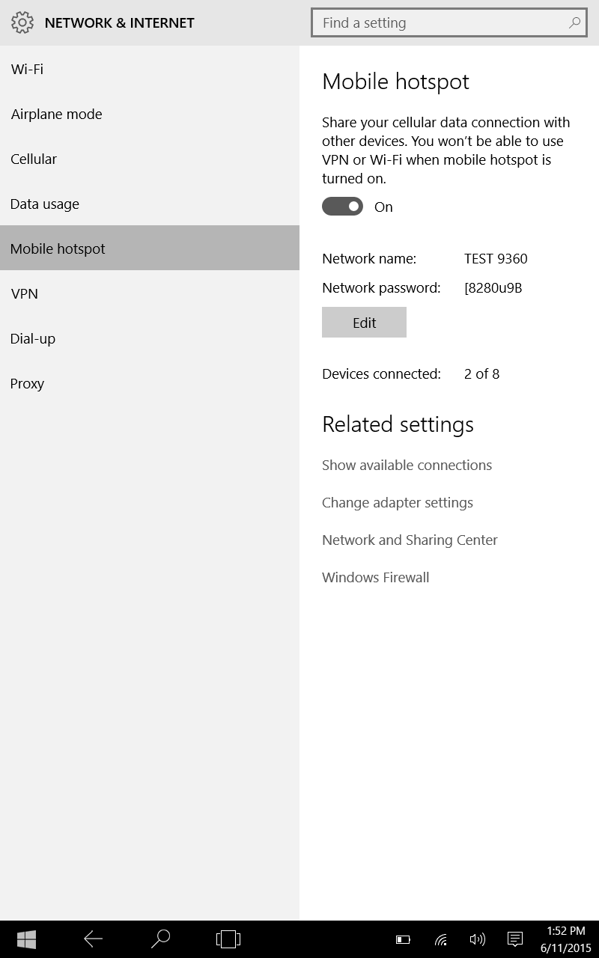Click the search magnifier in Find a setting
Screen dimensions: 599x958
(x=574, y=22)
